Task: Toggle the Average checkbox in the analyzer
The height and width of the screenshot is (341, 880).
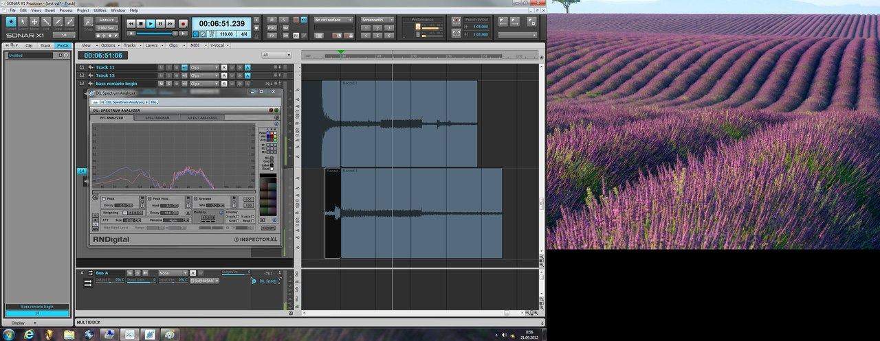Action: coord(195,199)
